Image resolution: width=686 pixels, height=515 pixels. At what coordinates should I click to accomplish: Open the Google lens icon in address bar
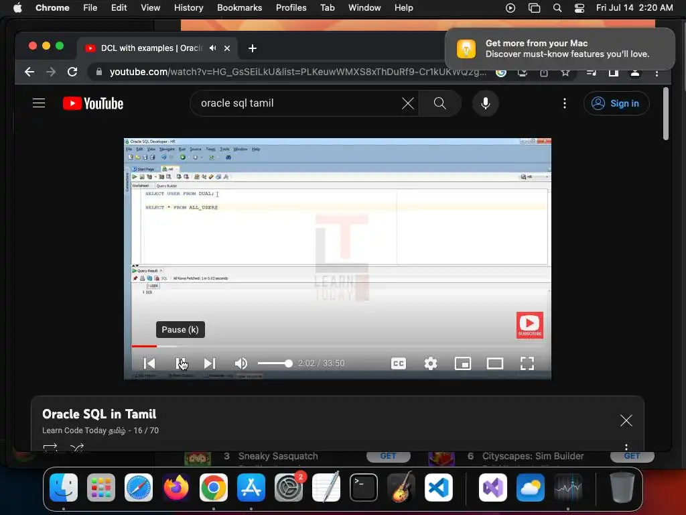point(501,72)
